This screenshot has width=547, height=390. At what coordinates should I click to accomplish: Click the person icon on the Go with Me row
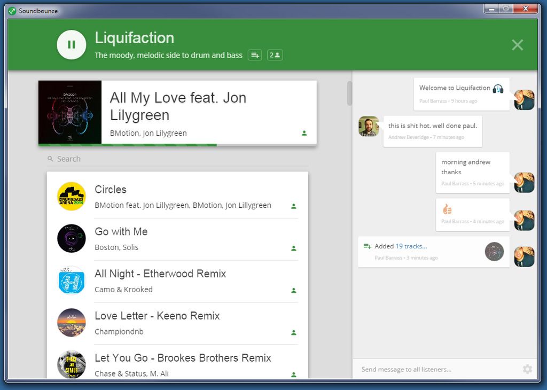click(x=294, y=248)
